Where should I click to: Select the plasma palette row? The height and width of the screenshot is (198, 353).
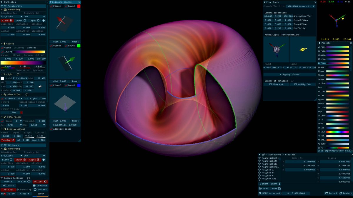click(333, 55)
